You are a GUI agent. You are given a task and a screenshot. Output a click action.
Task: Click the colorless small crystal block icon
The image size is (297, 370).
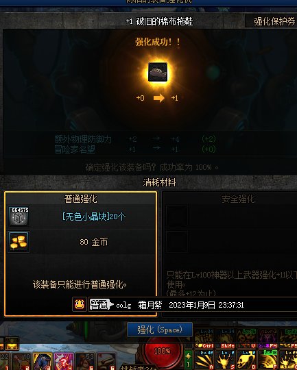(19, 216)
